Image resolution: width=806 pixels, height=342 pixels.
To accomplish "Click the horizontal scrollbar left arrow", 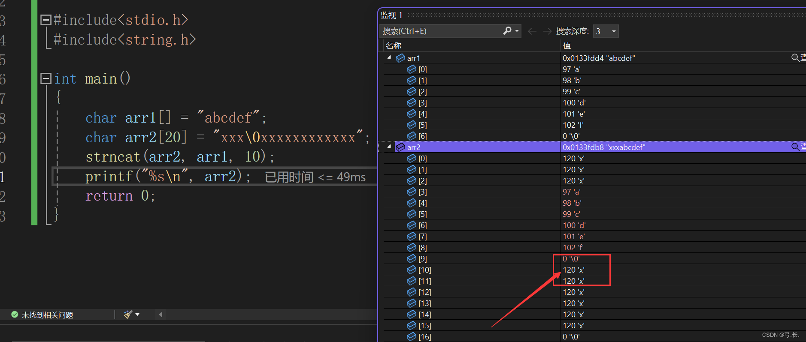I will (161, 315).
